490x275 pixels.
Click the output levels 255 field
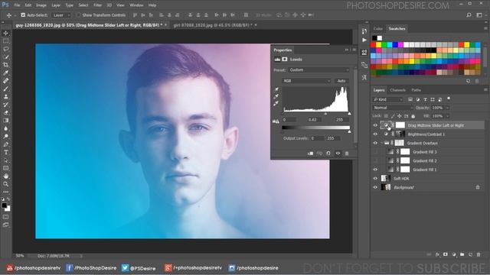[332, 138]
